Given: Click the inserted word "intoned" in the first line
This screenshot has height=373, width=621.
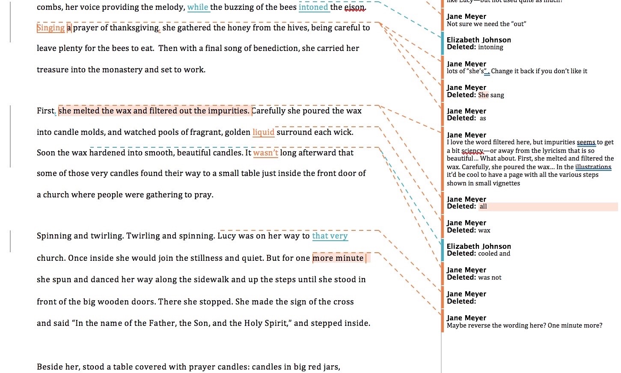Looking at the screenshot, I should [313, 7].
